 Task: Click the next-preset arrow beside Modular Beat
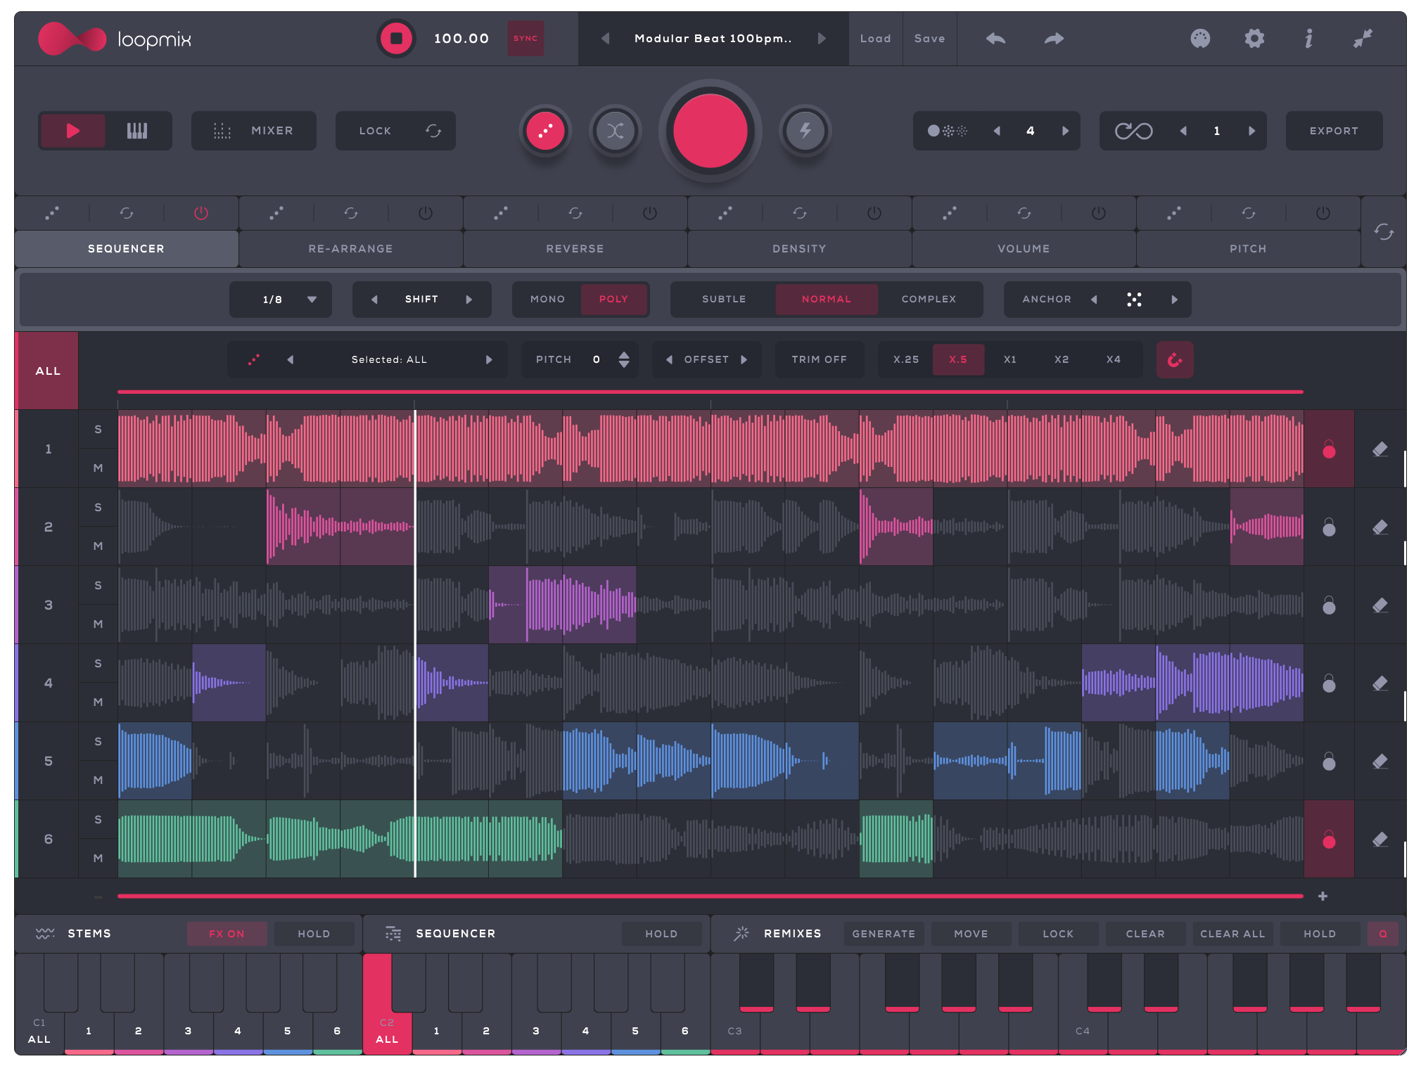point(822,39)
